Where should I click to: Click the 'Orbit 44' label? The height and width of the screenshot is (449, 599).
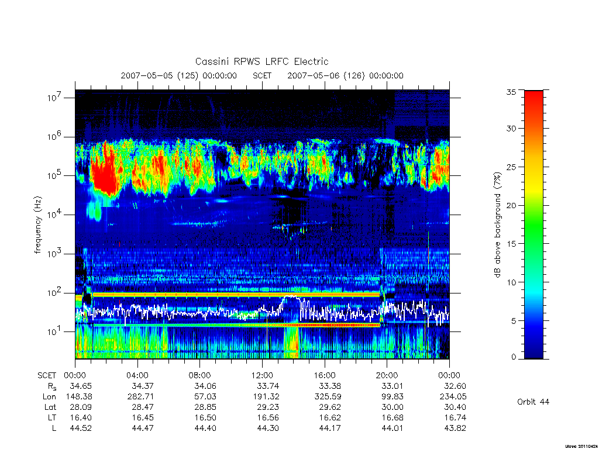click(533, 402)
